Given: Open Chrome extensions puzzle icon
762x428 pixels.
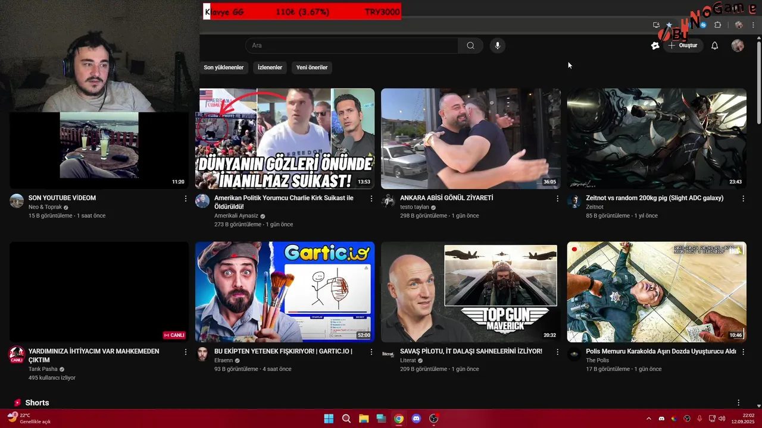Looking at the screenshot, I should (717, 25).
